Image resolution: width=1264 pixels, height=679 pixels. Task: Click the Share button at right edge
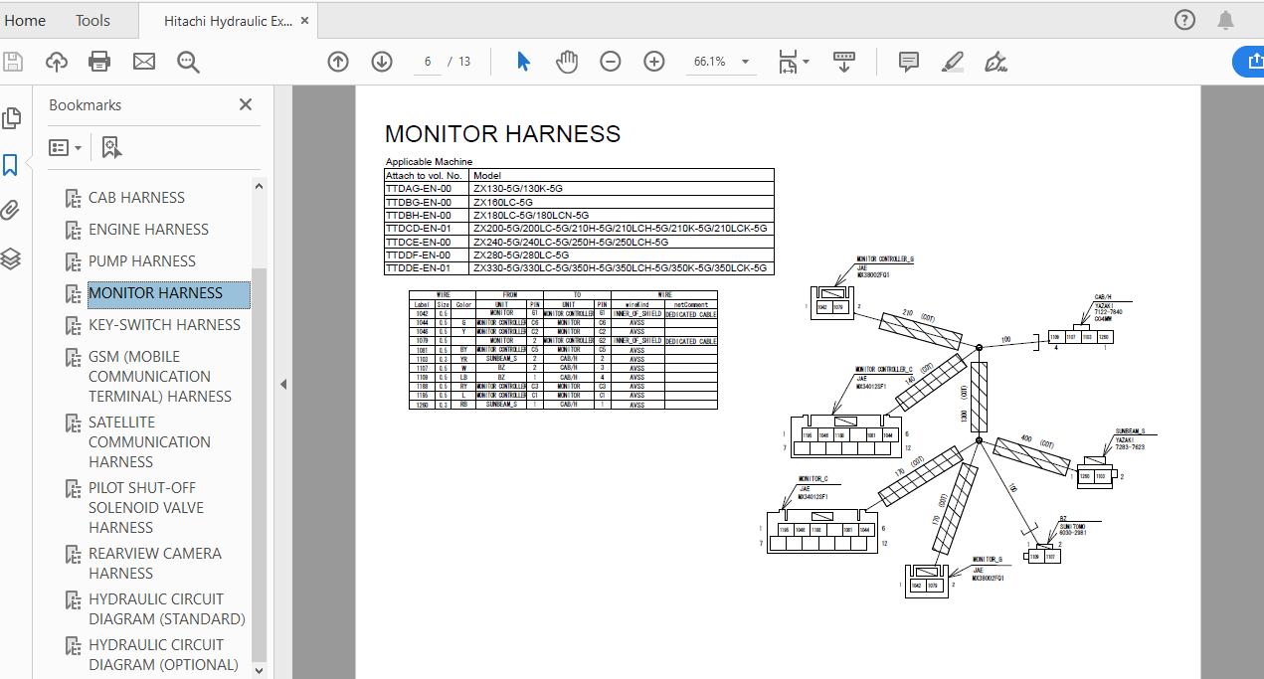click(1250, 62)
